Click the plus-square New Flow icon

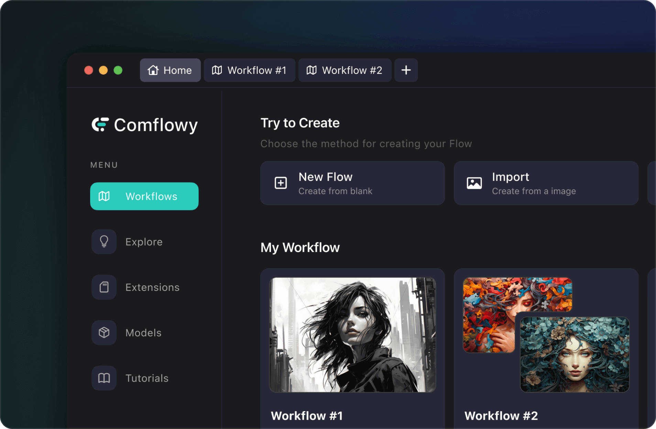(x=281, y=183)
